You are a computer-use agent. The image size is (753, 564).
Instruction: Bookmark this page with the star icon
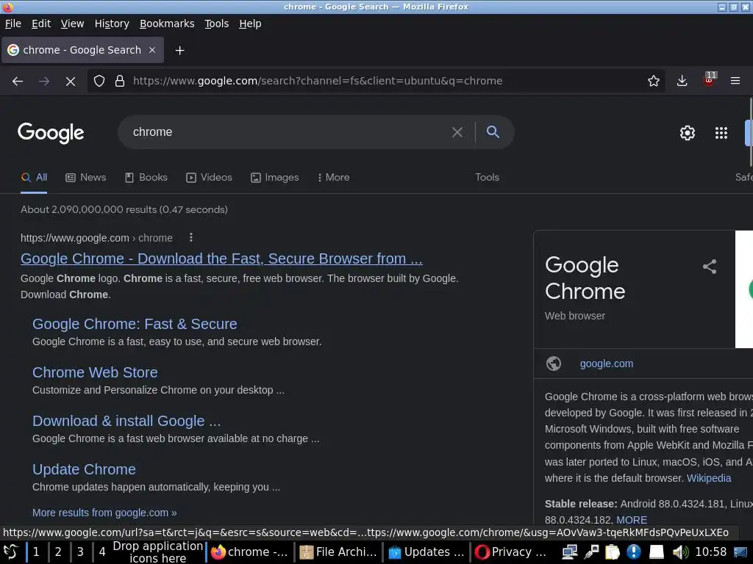click(x=653, y=81)
